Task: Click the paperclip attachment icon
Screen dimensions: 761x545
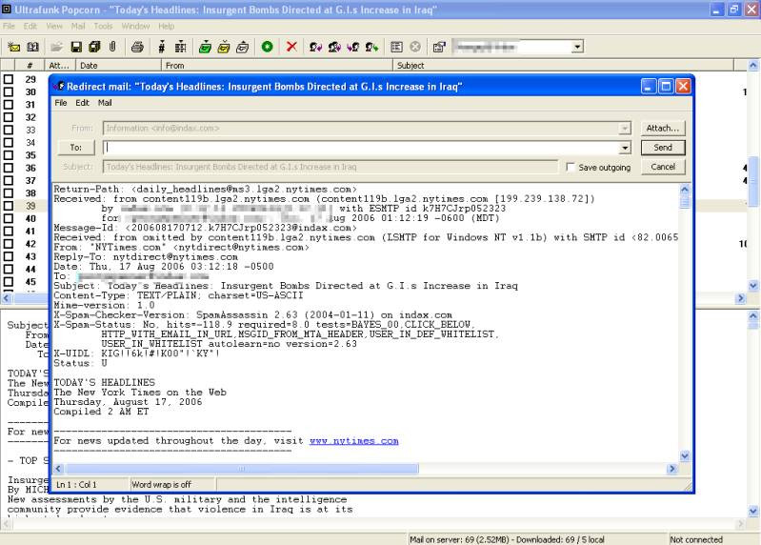Action: 112,47
